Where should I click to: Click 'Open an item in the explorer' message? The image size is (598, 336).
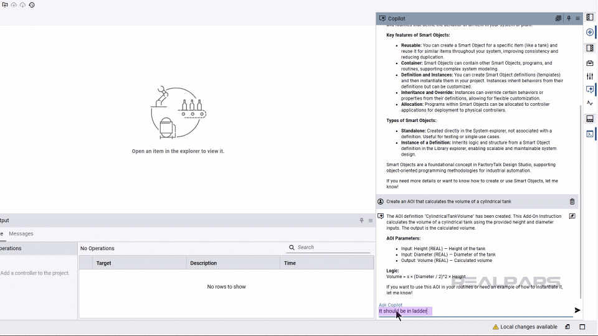[178, 151]
